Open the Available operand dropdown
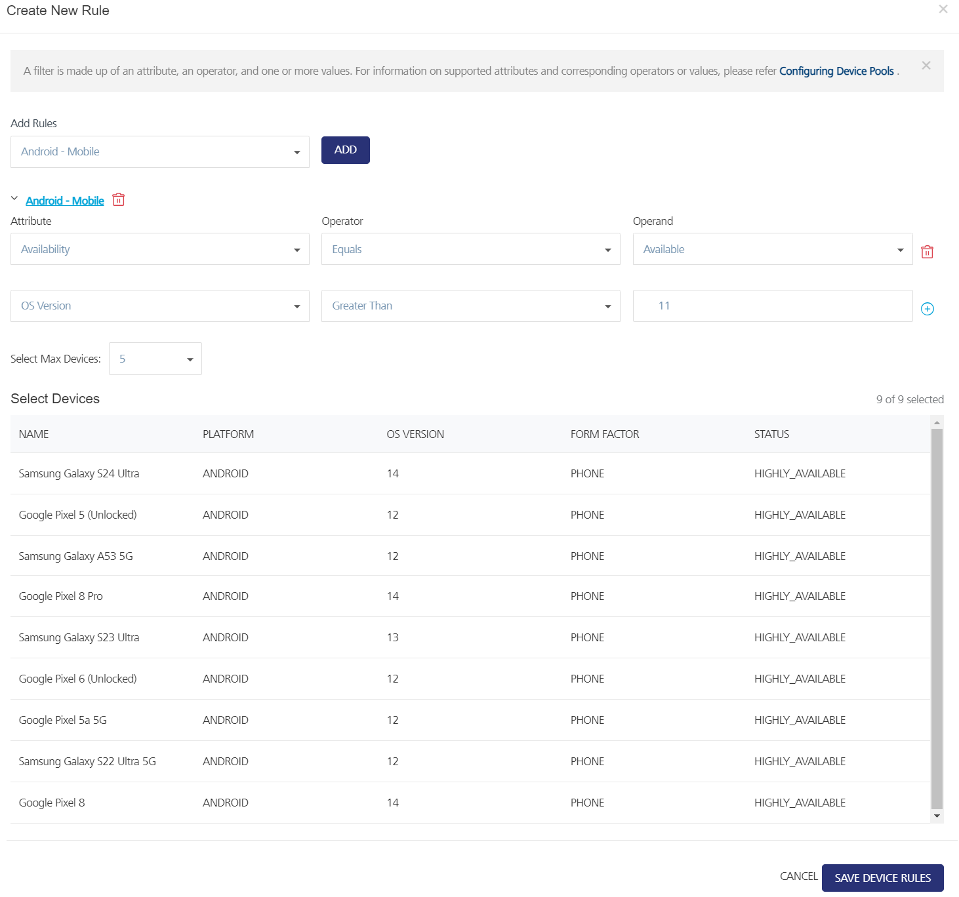 (772, 249)
